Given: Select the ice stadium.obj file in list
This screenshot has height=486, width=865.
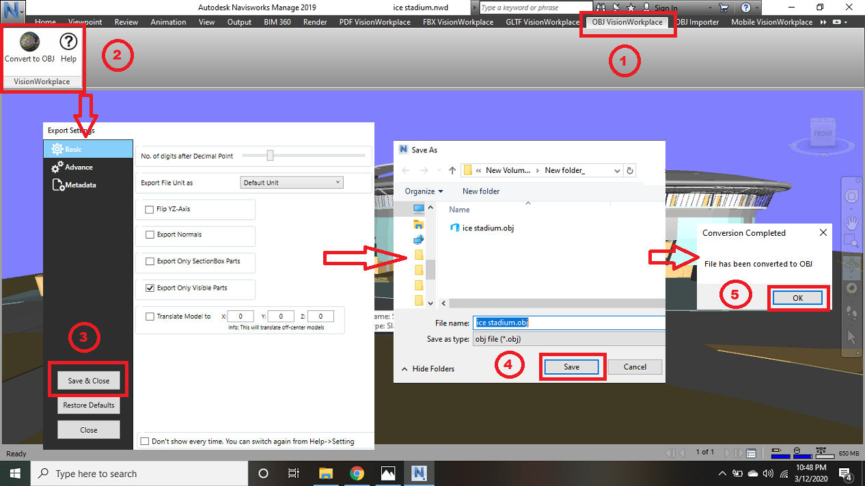Looking at the screenshot, I should [x=482, y=228].
